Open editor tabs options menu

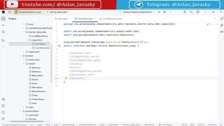(215, 19)
